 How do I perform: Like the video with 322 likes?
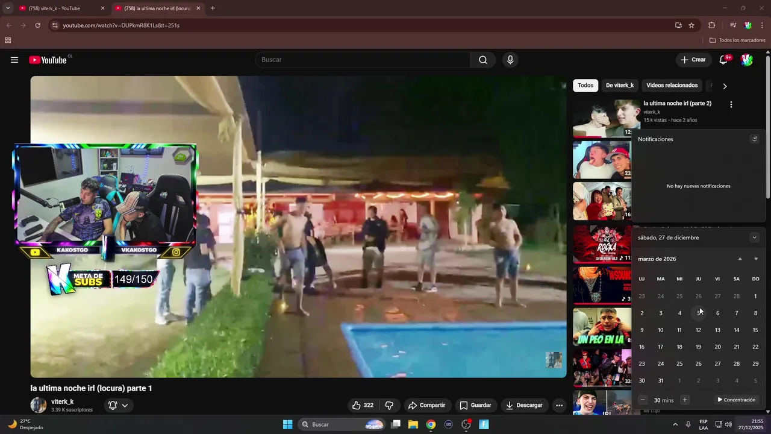point(363,405)
